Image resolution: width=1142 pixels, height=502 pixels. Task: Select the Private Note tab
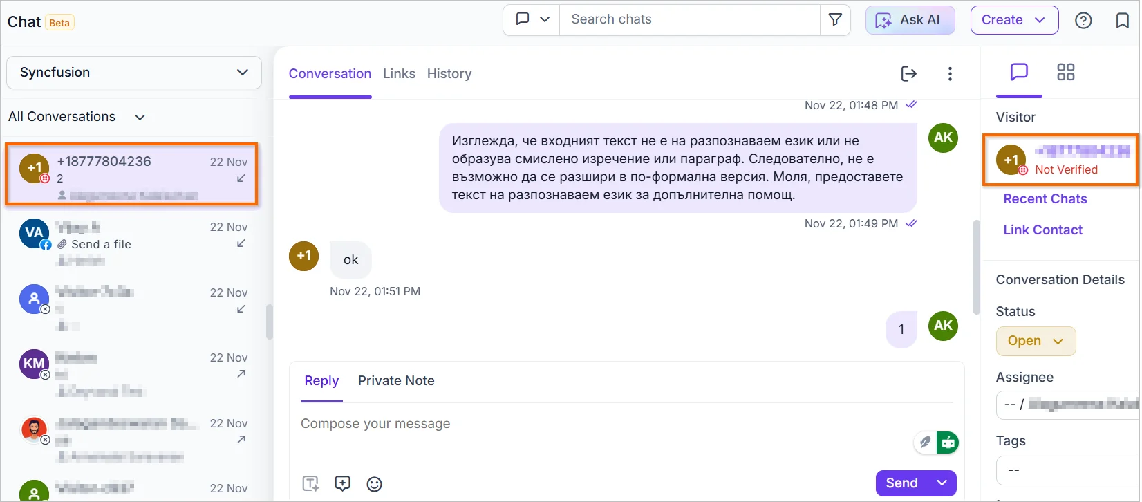click(396, 380)
